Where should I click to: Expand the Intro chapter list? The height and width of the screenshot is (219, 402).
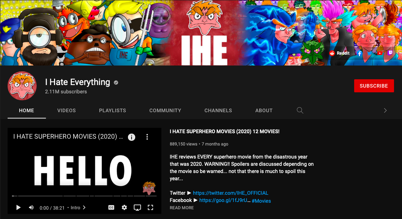78,207
